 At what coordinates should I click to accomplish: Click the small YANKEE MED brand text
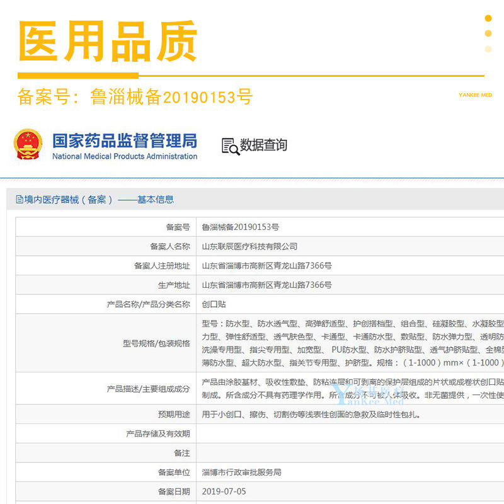pyautogui.click(x=475, y=95)
